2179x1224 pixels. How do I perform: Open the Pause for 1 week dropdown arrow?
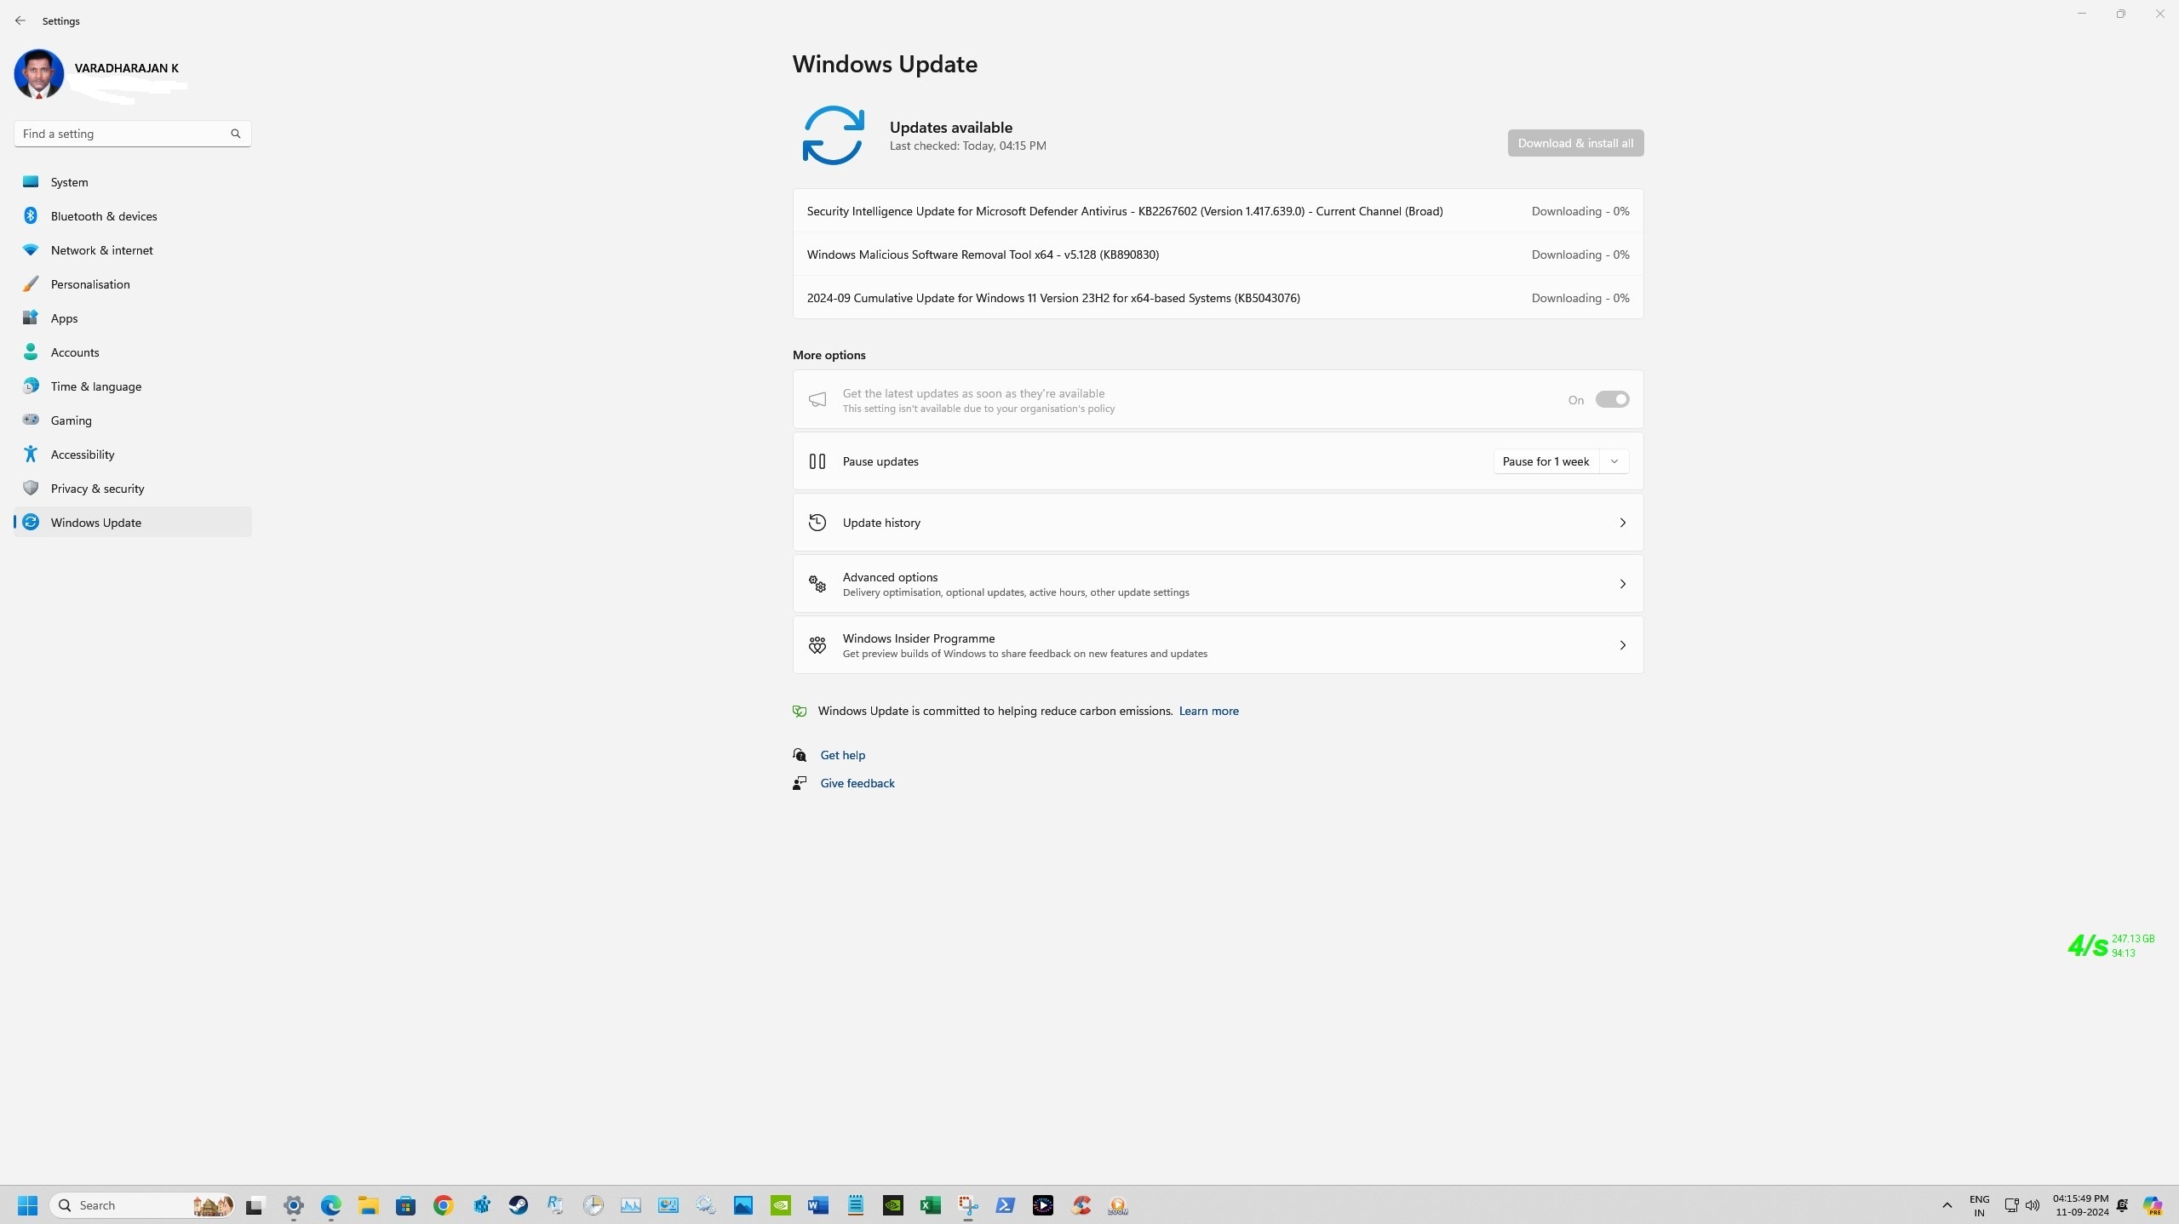point(1614,461)
